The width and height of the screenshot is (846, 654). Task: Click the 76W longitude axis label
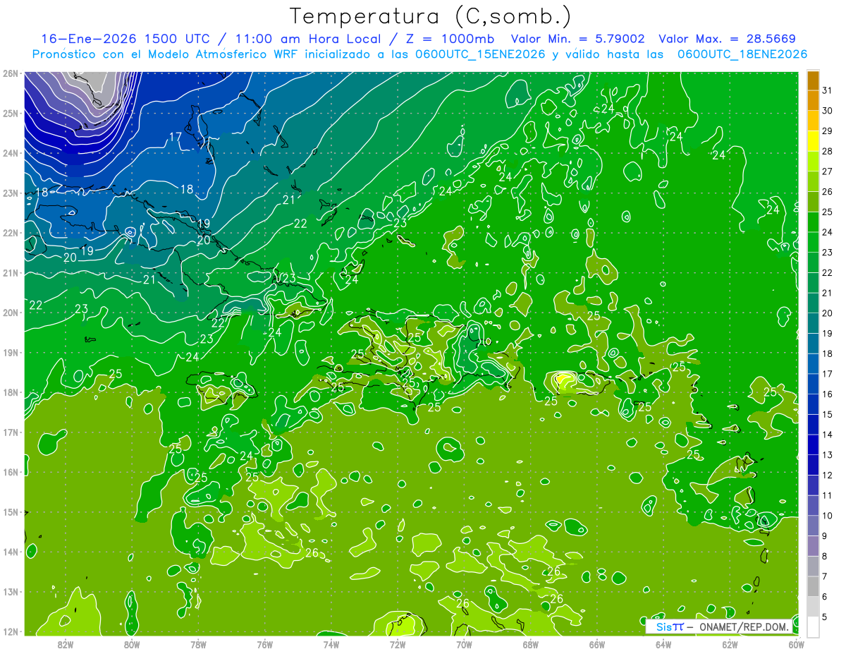click(x=265, y=644)
